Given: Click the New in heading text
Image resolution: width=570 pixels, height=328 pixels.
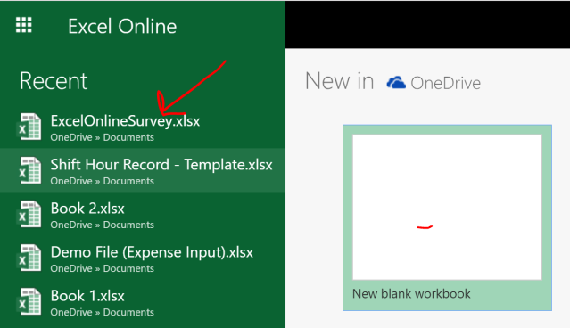Looking at the screenshot, I should click(x=340, y=80).
